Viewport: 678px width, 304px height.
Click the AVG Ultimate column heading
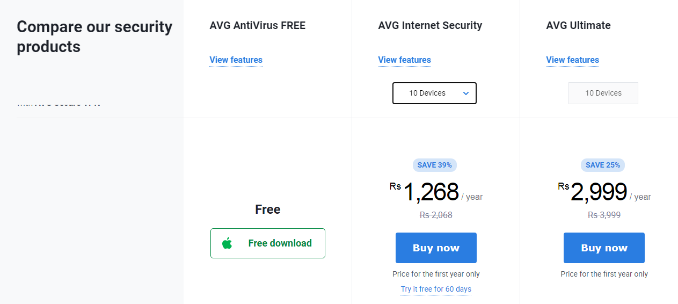pyautogui.click(x=578, y=25)
